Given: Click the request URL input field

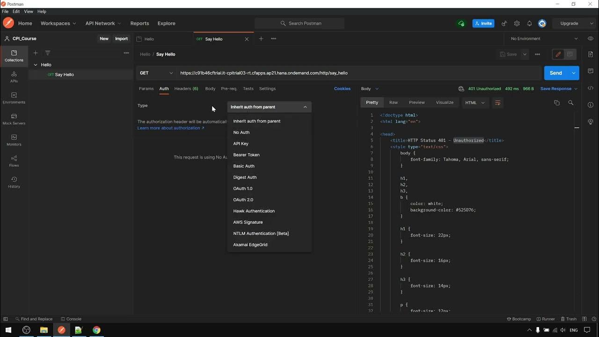Looking at the screenshot, I should pos(356,73).
